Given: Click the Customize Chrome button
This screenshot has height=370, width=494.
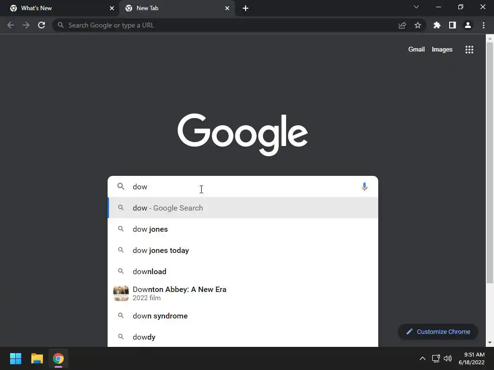Looking at the screenshot, I should (x=438, y=331).
